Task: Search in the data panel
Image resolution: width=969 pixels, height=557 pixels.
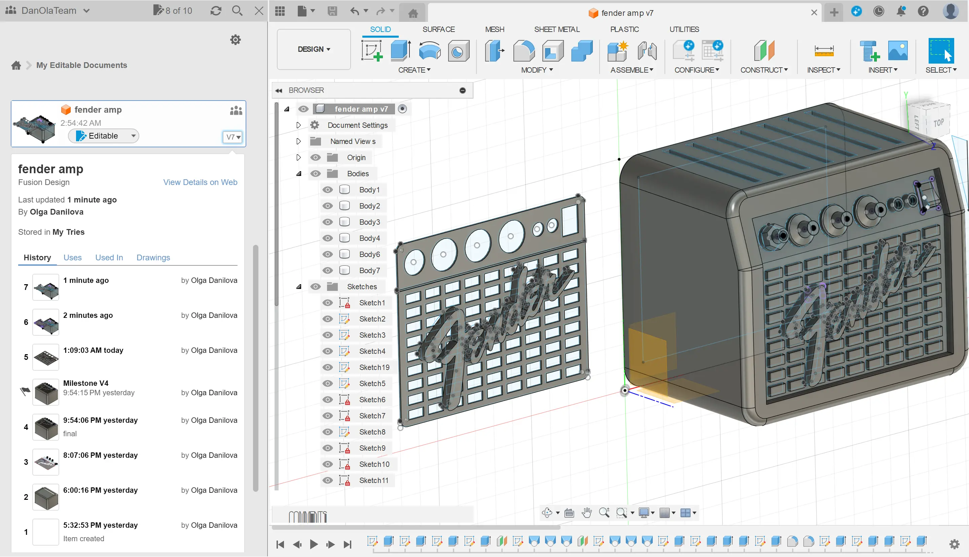Action: pyautogui.click(x=237, y=11)
